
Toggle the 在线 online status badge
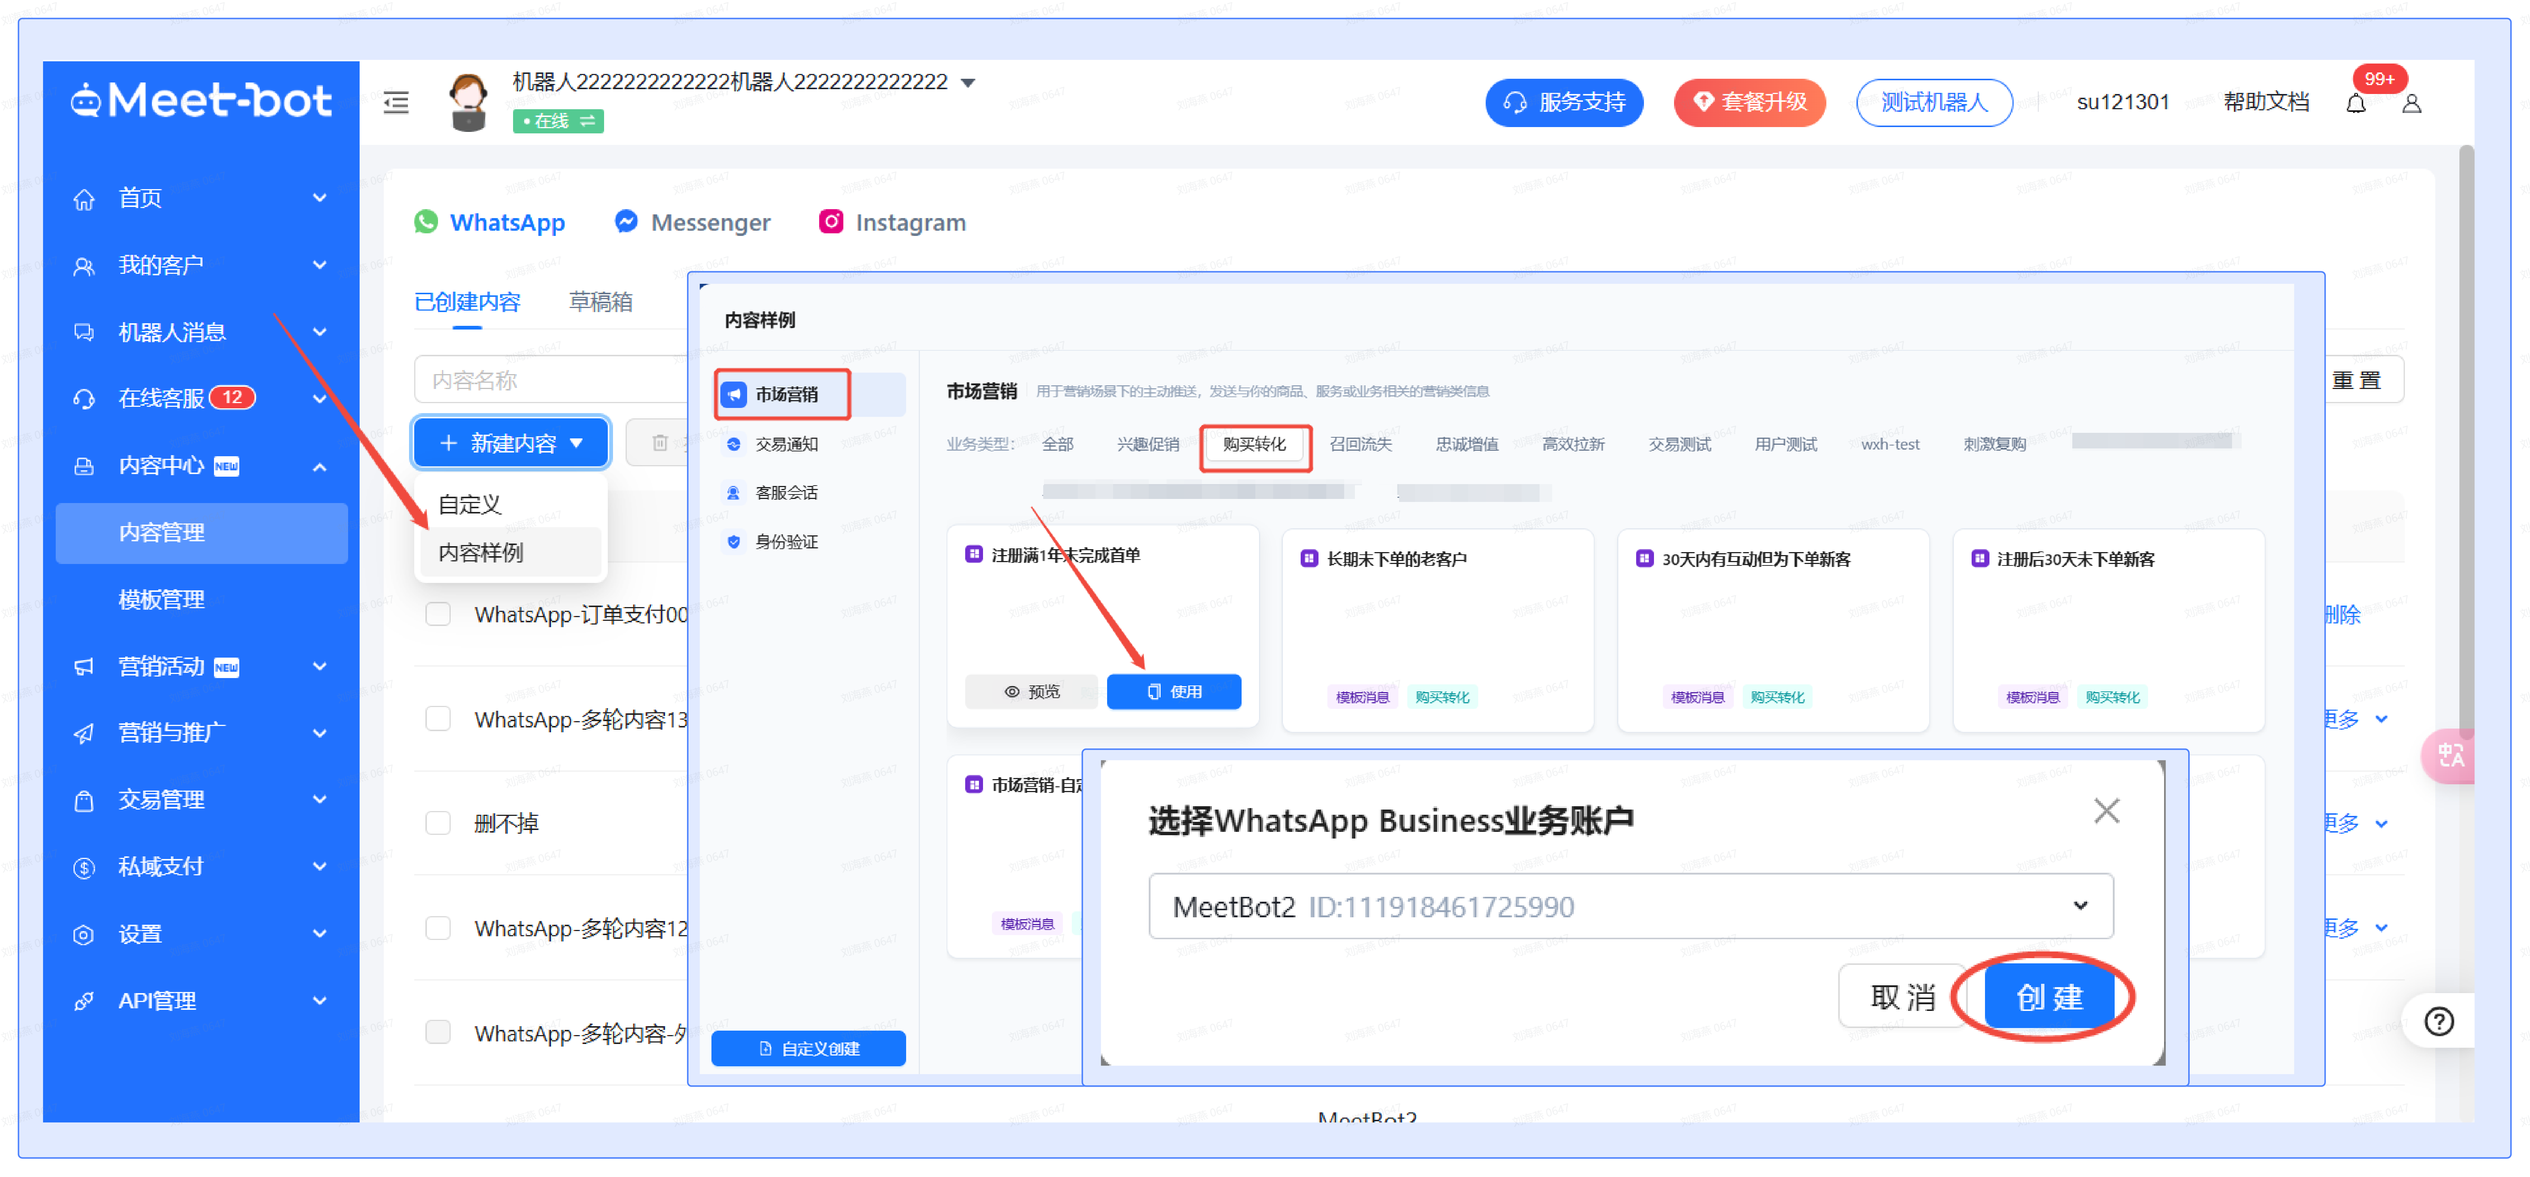558,121
